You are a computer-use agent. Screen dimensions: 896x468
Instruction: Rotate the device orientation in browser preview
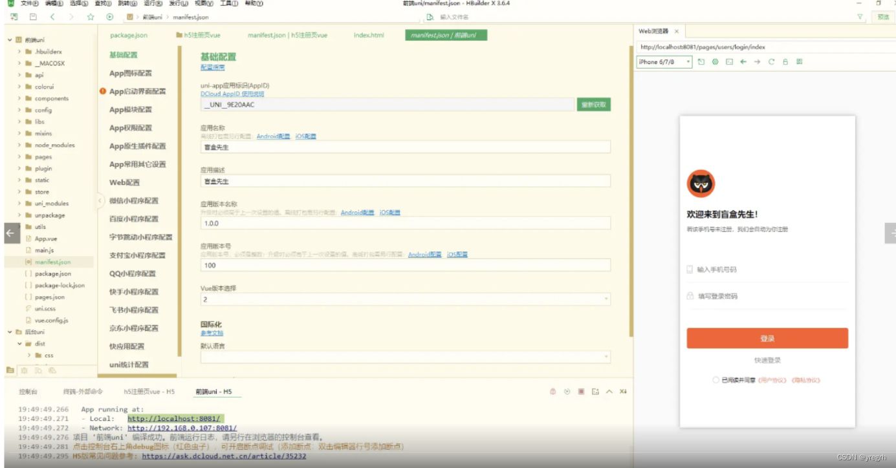[701, 61]
